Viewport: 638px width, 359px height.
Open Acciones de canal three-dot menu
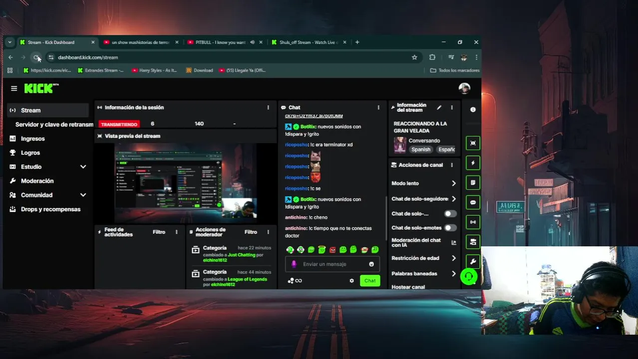coord(452,165)
